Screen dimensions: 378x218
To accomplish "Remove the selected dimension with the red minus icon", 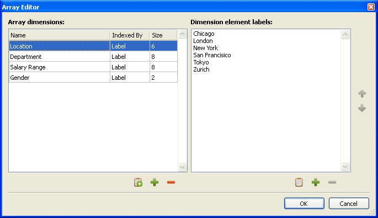I will [171, 182].
